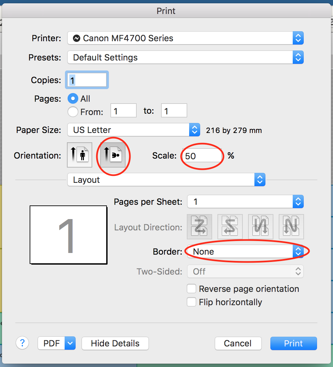Image resolution: width=333 pixels, height=367 pixels.
Task: Select landscape orientation icon
Action: [x=113, y=155]
